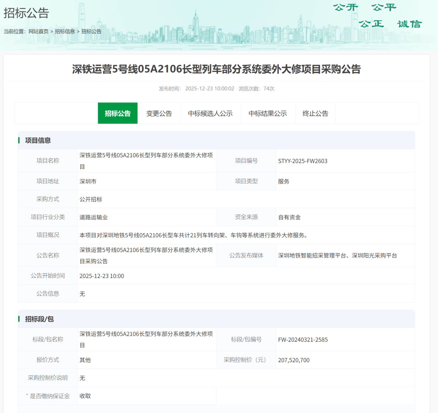Viewport: 438px width, 413px height.
Task: Click project address value 深圳市
Action: (88, 181)
